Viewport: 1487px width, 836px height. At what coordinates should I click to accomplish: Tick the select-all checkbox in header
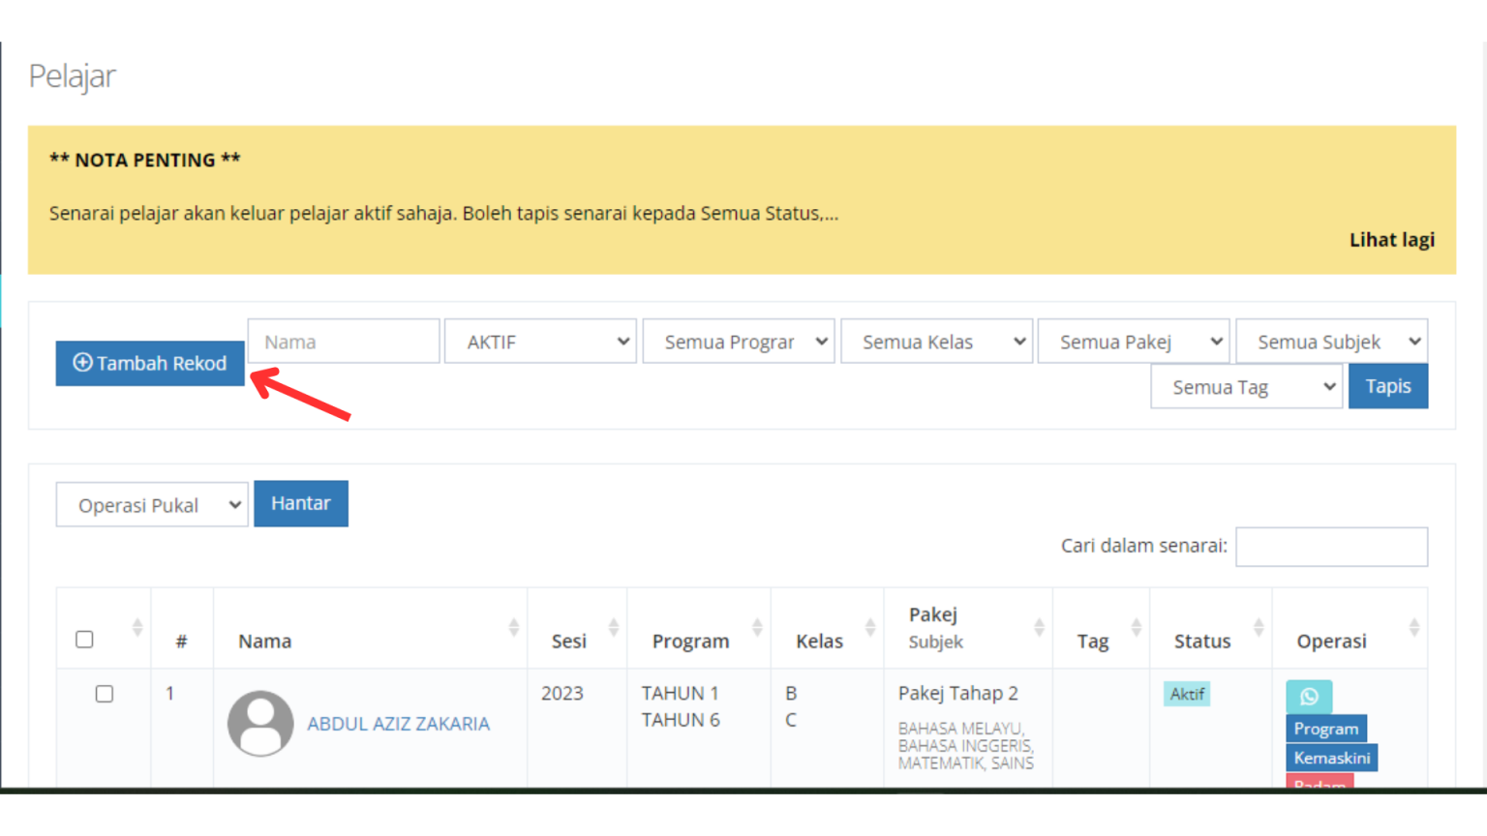(x=85, y=640)
